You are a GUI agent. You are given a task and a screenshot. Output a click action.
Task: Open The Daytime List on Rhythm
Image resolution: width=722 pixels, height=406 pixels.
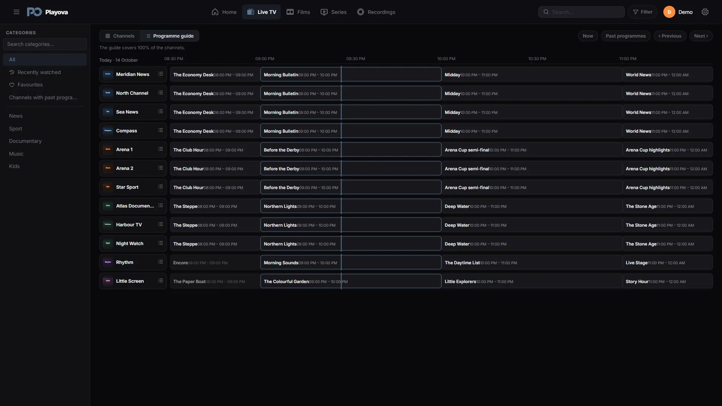532,262
